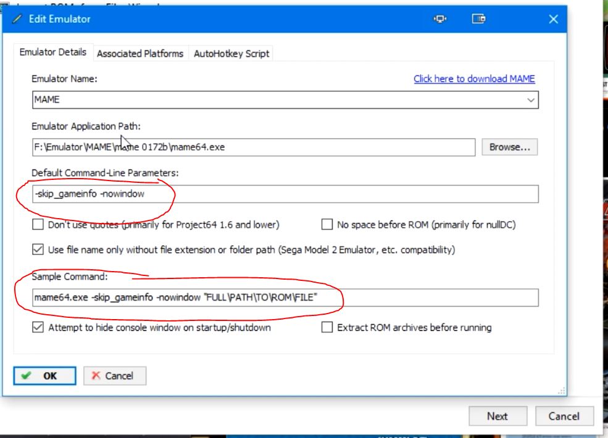Click Next in the wizard behind
The image size is (608, 438).
[x=498, y=416]
